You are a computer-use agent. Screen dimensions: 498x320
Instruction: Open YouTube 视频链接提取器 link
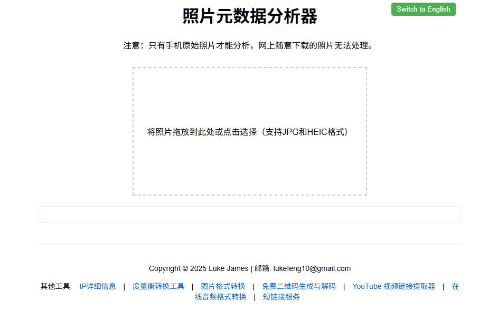[x=393, y=286]
